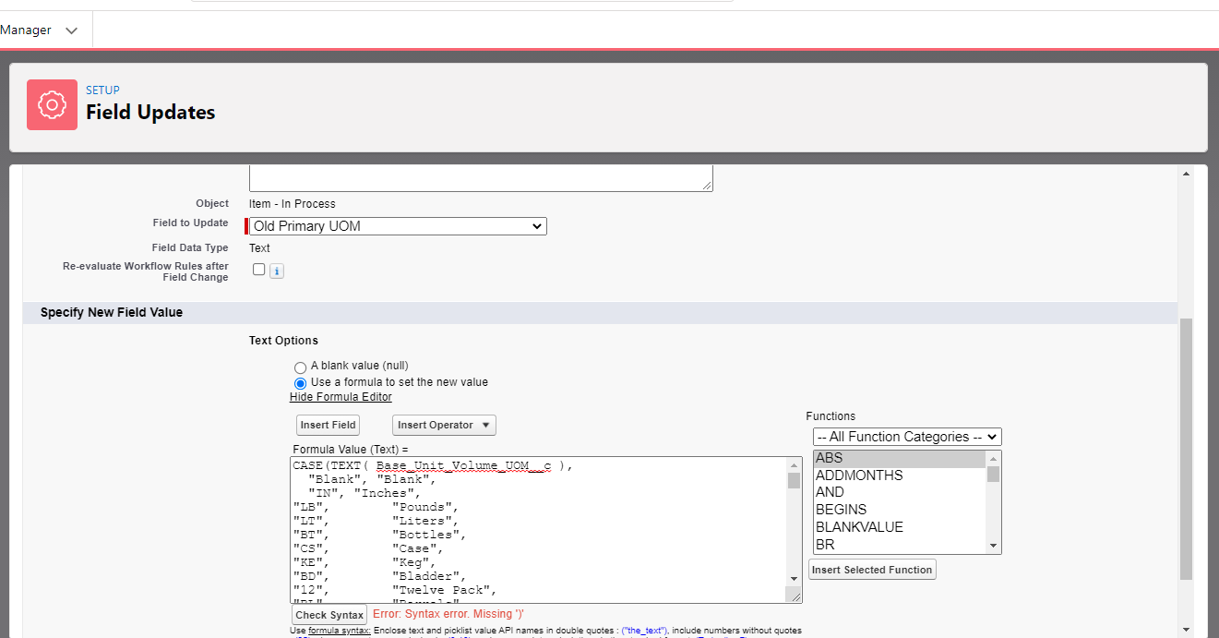1219x638 pixels.
Task: Click the Setup gear icon
Action: click(52, 104)
